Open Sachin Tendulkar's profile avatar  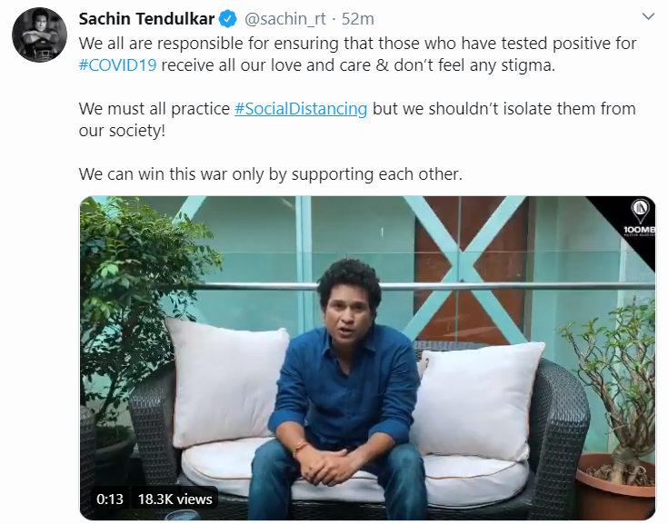click(39, 35)
